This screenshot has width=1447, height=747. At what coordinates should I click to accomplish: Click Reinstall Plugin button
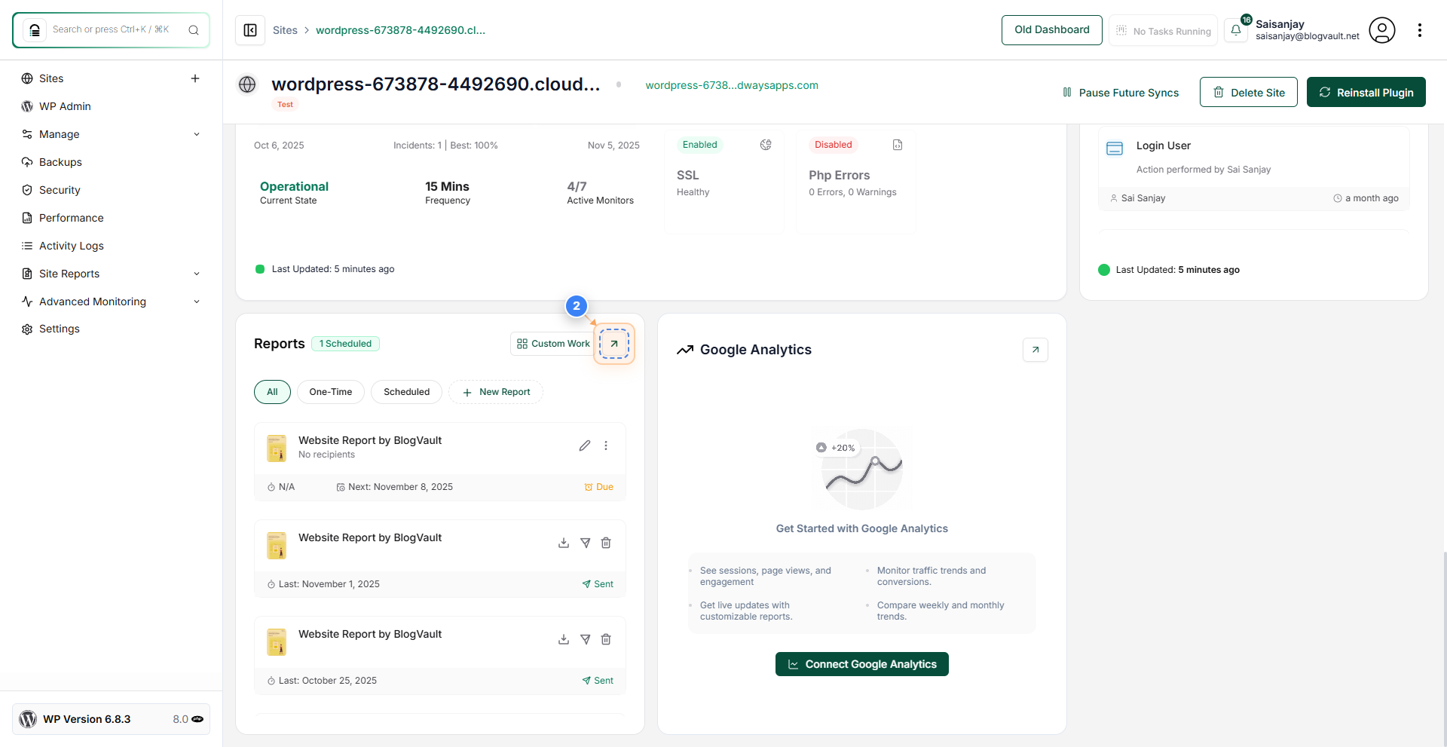pyautogui.click(x=1366, y=92)
